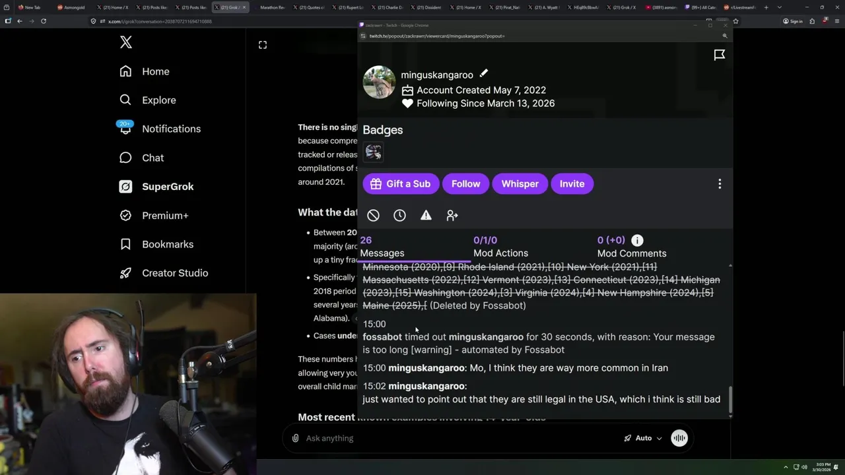845x475 pixels.
Task: Open the browser tab list dropdown
Action: [780, 7]
